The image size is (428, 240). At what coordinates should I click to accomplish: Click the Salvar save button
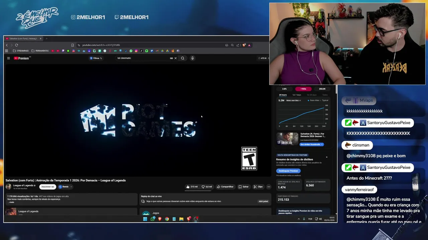(243, 187)
